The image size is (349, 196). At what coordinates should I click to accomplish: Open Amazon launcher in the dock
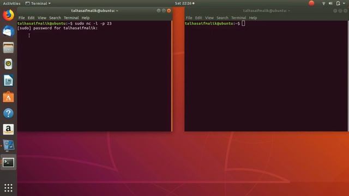click(x=9, y=130)
